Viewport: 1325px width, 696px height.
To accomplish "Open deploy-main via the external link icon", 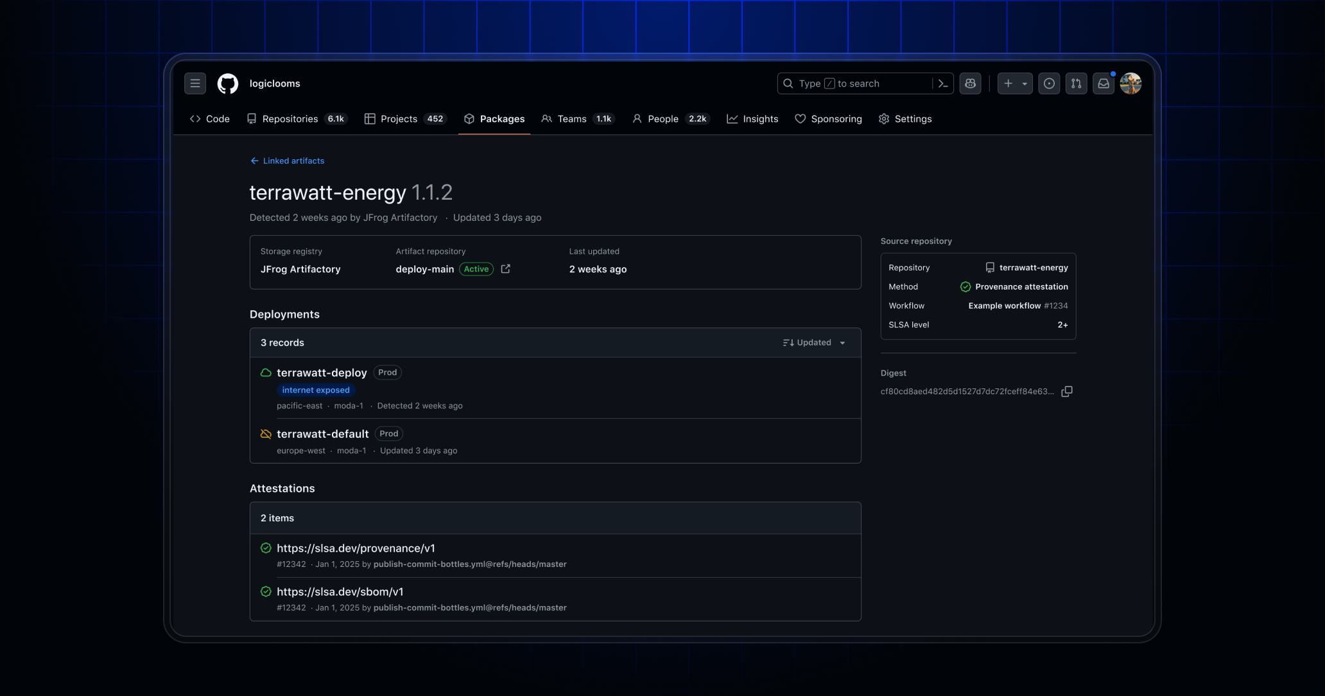I will (x=505, y=269).
